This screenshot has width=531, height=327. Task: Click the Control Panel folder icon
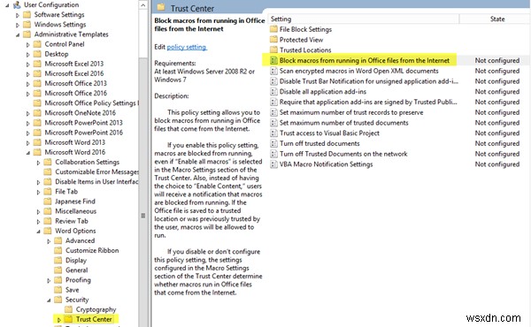pos(37,44)
